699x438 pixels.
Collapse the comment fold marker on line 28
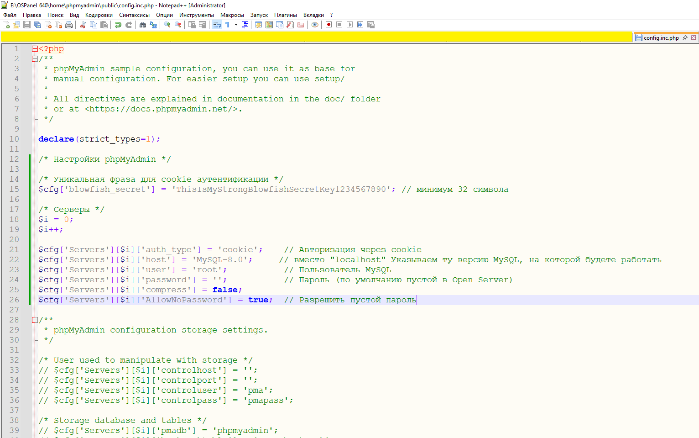(35, 320)
